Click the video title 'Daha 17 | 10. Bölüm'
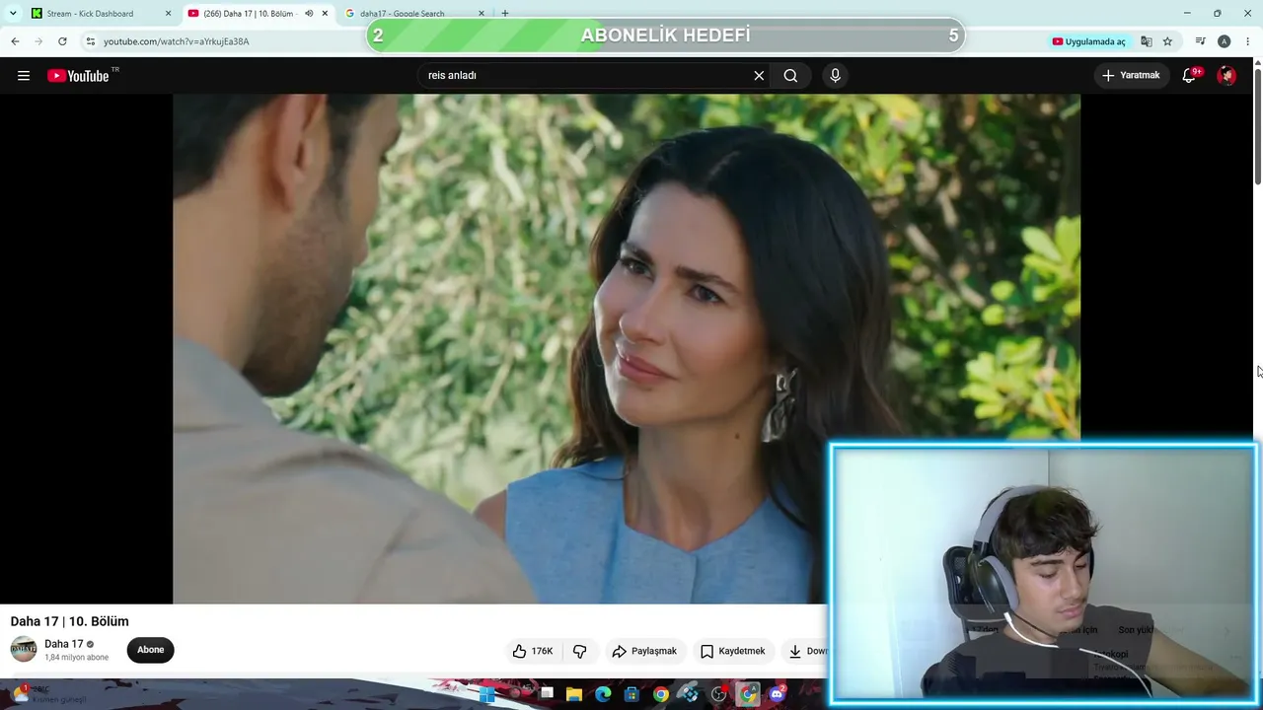 pyautogui.click(x=70, y=621)
